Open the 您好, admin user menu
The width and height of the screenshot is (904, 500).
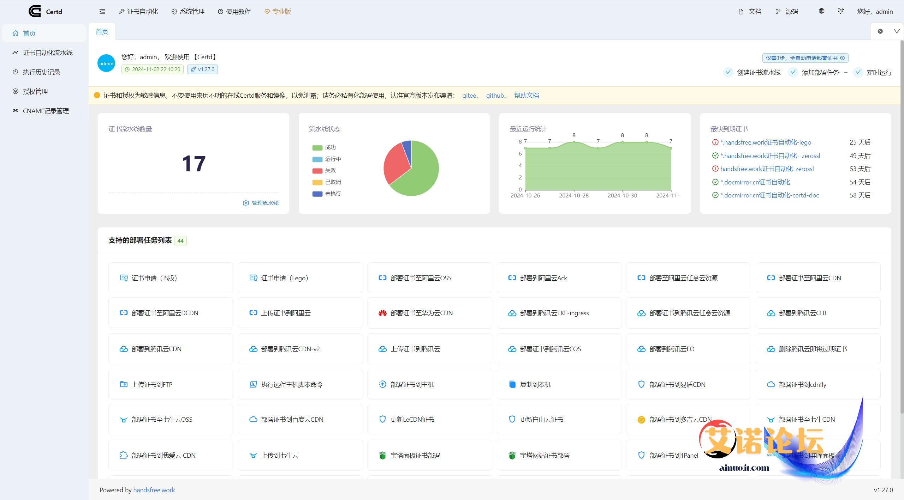pyautogui.click(x=875, y=12)
